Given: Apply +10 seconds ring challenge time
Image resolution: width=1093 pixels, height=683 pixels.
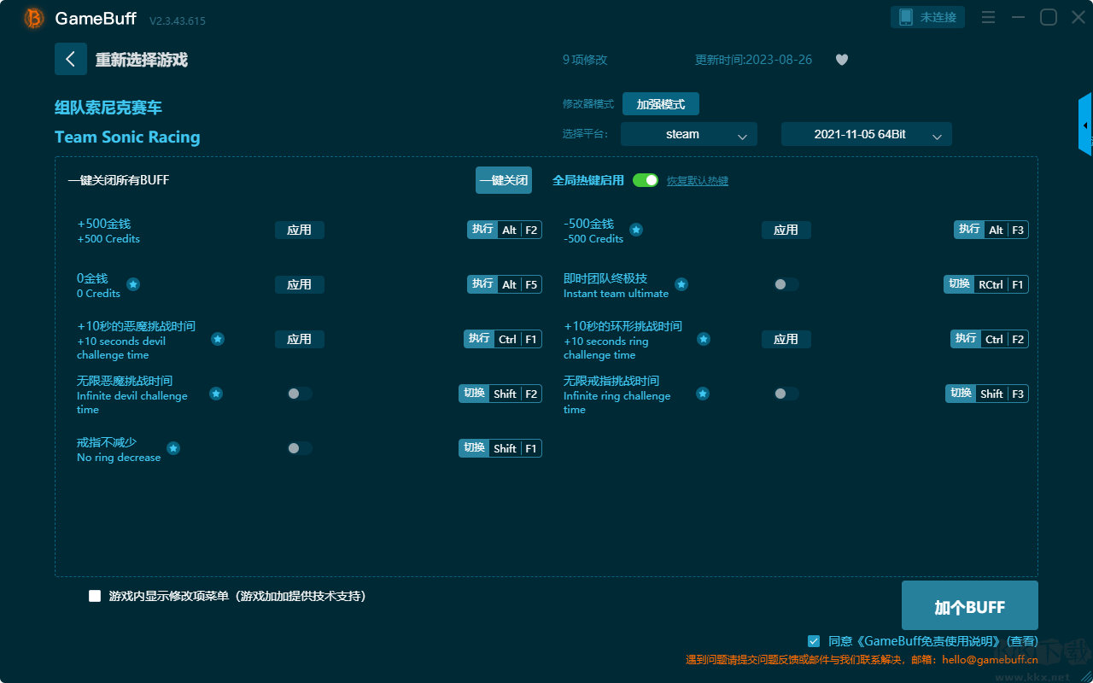Looking at the screenshot, I should click(786, 339).
